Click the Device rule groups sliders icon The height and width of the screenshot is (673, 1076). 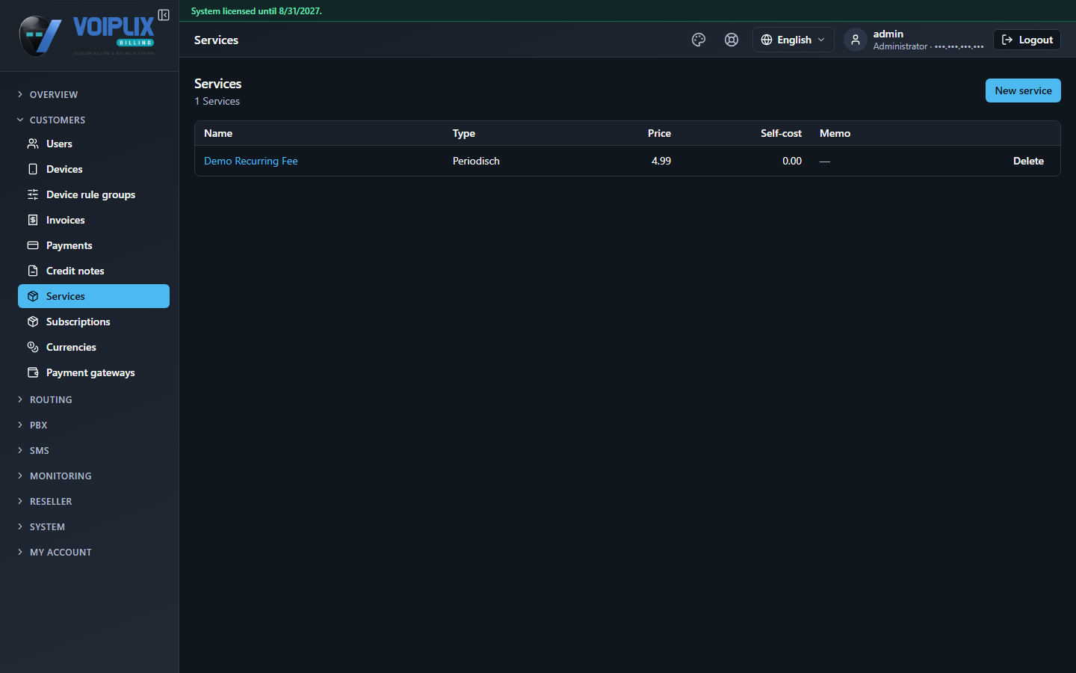click(x=33, y=194)
